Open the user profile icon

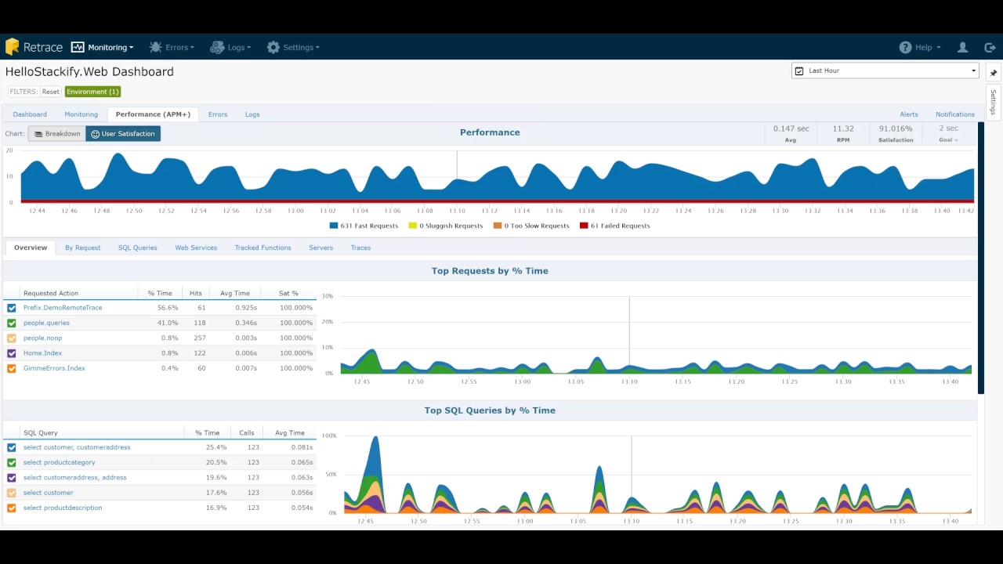[962, 47]
